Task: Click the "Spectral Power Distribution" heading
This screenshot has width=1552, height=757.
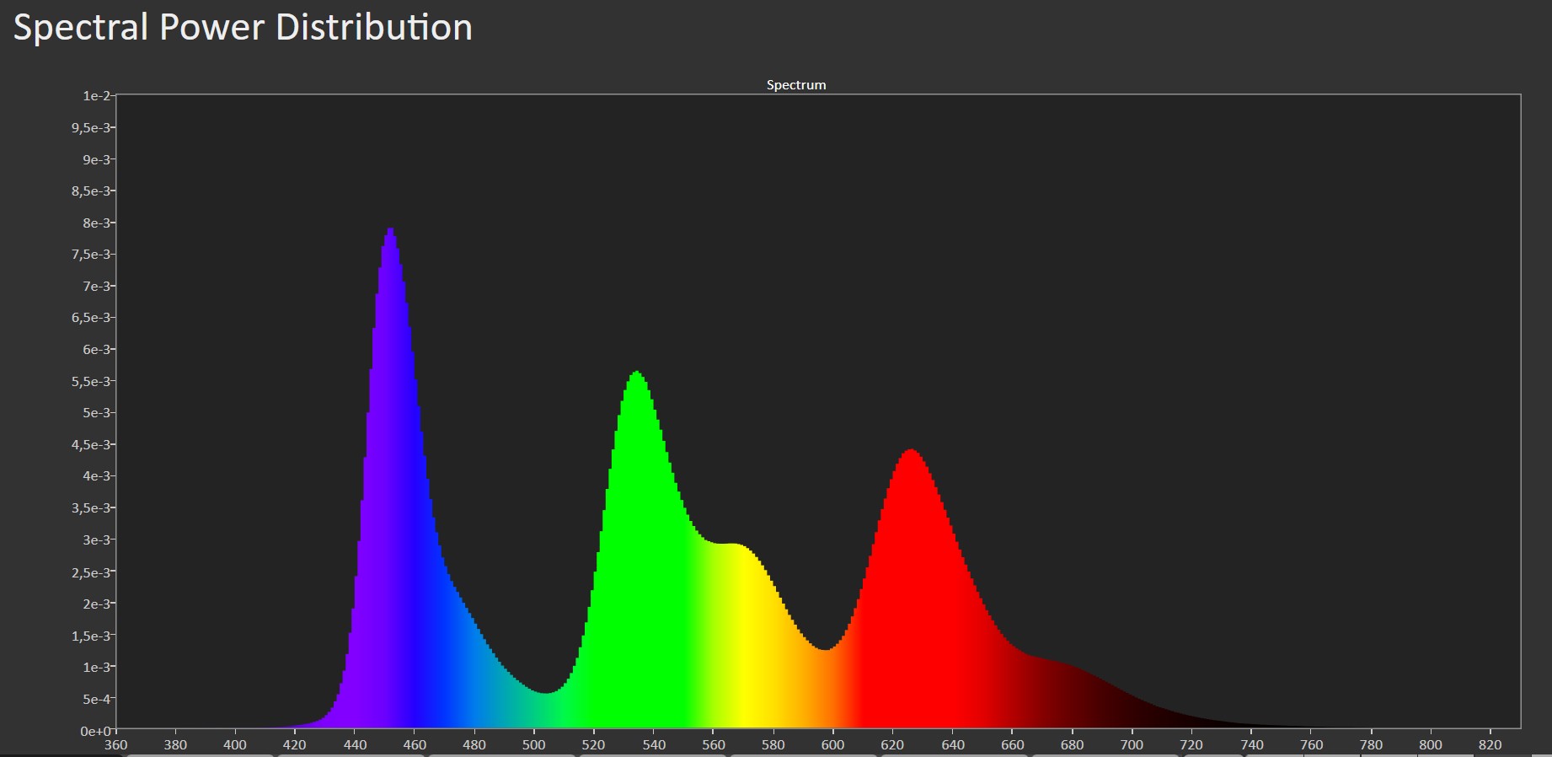Action: point(243,28)
